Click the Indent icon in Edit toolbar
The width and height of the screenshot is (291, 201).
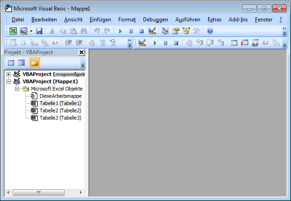pos(68,43)
